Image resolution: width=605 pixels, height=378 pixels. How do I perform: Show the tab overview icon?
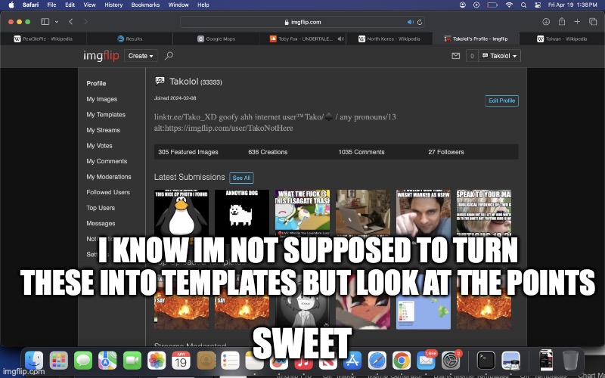click(x=593, y=22)
